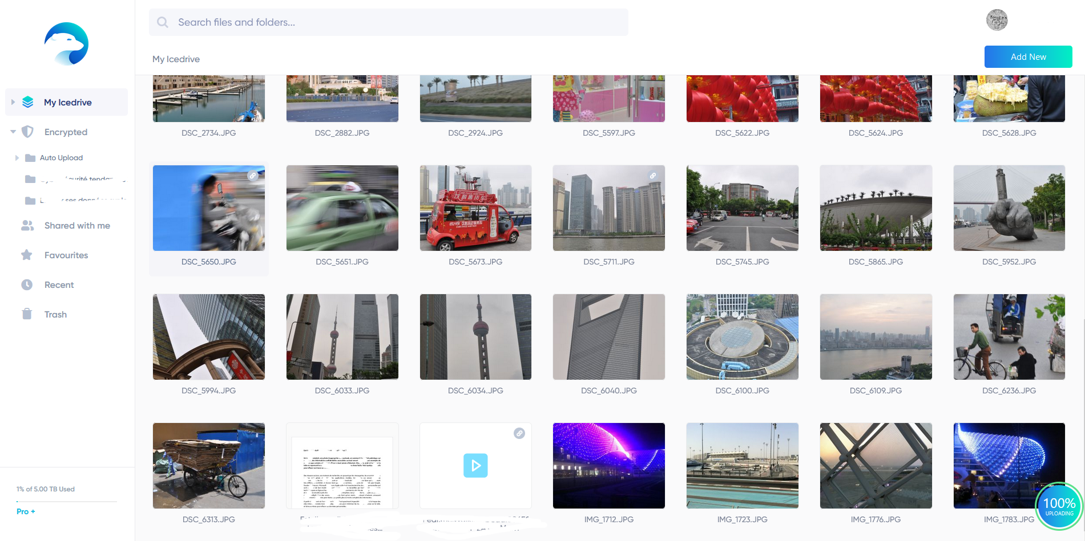Expand the Auto Upload folder chevron
Image resolution: width=1085 pixels, height=541 pixels.
point(17,157)
